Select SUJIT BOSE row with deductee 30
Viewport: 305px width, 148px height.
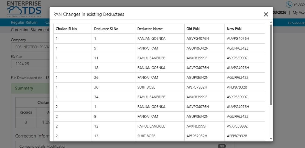tap(146, 87)
